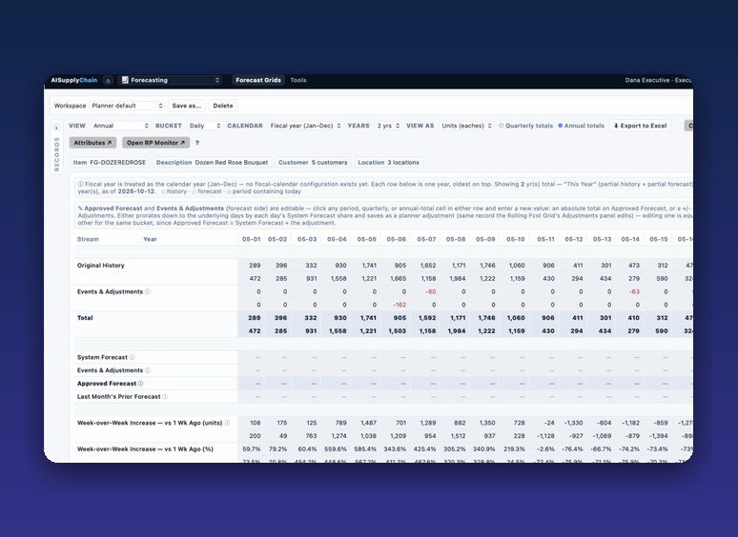Open the Years 2 yrs dropdown
The width and height of the screenshot is (738, 537).
tap(388, 126)
